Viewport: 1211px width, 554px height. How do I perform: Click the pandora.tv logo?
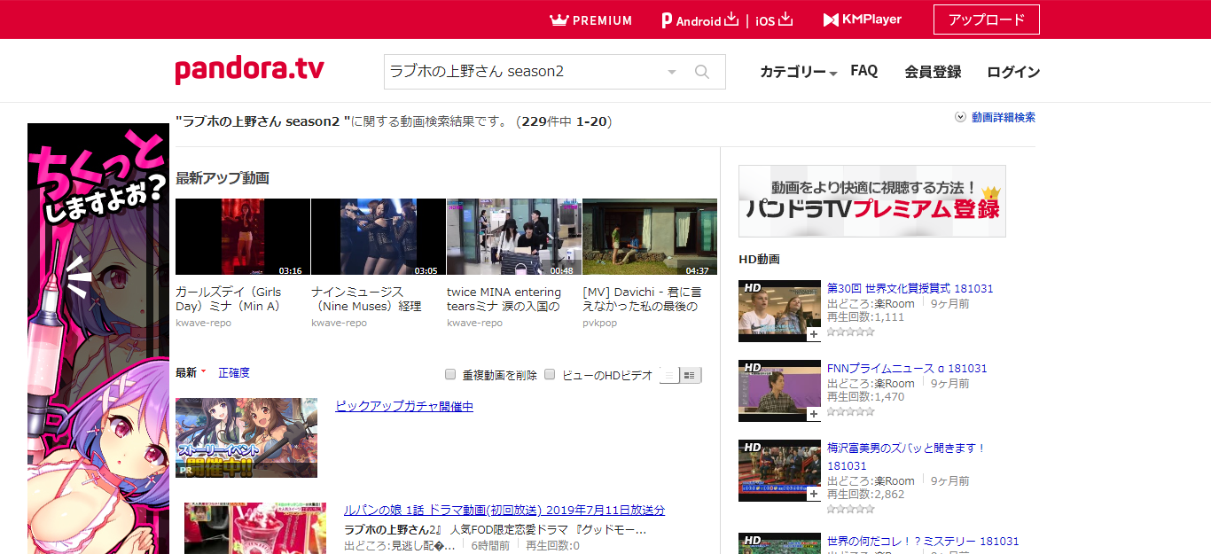pos(249,70)
